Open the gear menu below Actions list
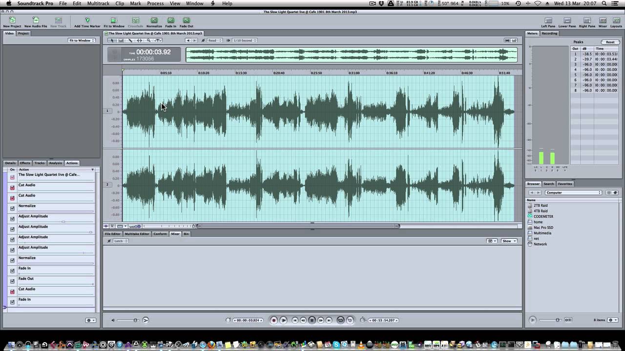Screen dimensions: 625x351 pyautogui.click(x=90, y=320)
